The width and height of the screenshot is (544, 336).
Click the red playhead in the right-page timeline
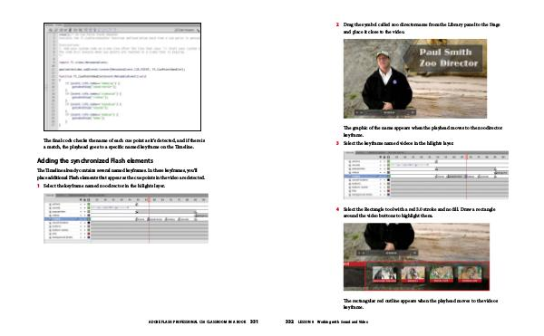click(x=467, y=158)
